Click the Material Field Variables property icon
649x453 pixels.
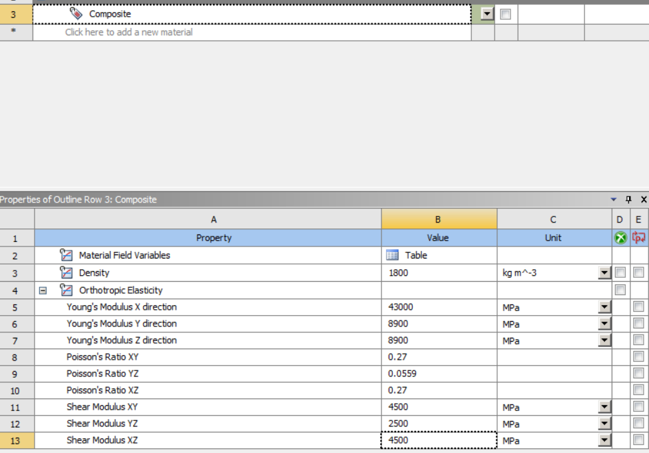click(65, 255)
